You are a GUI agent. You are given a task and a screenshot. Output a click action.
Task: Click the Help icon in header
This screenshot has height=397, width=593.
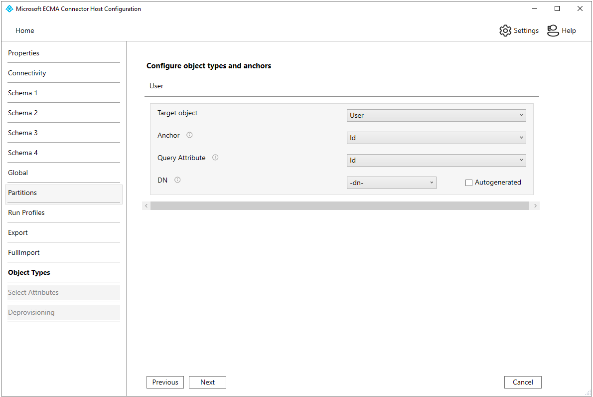553,30
